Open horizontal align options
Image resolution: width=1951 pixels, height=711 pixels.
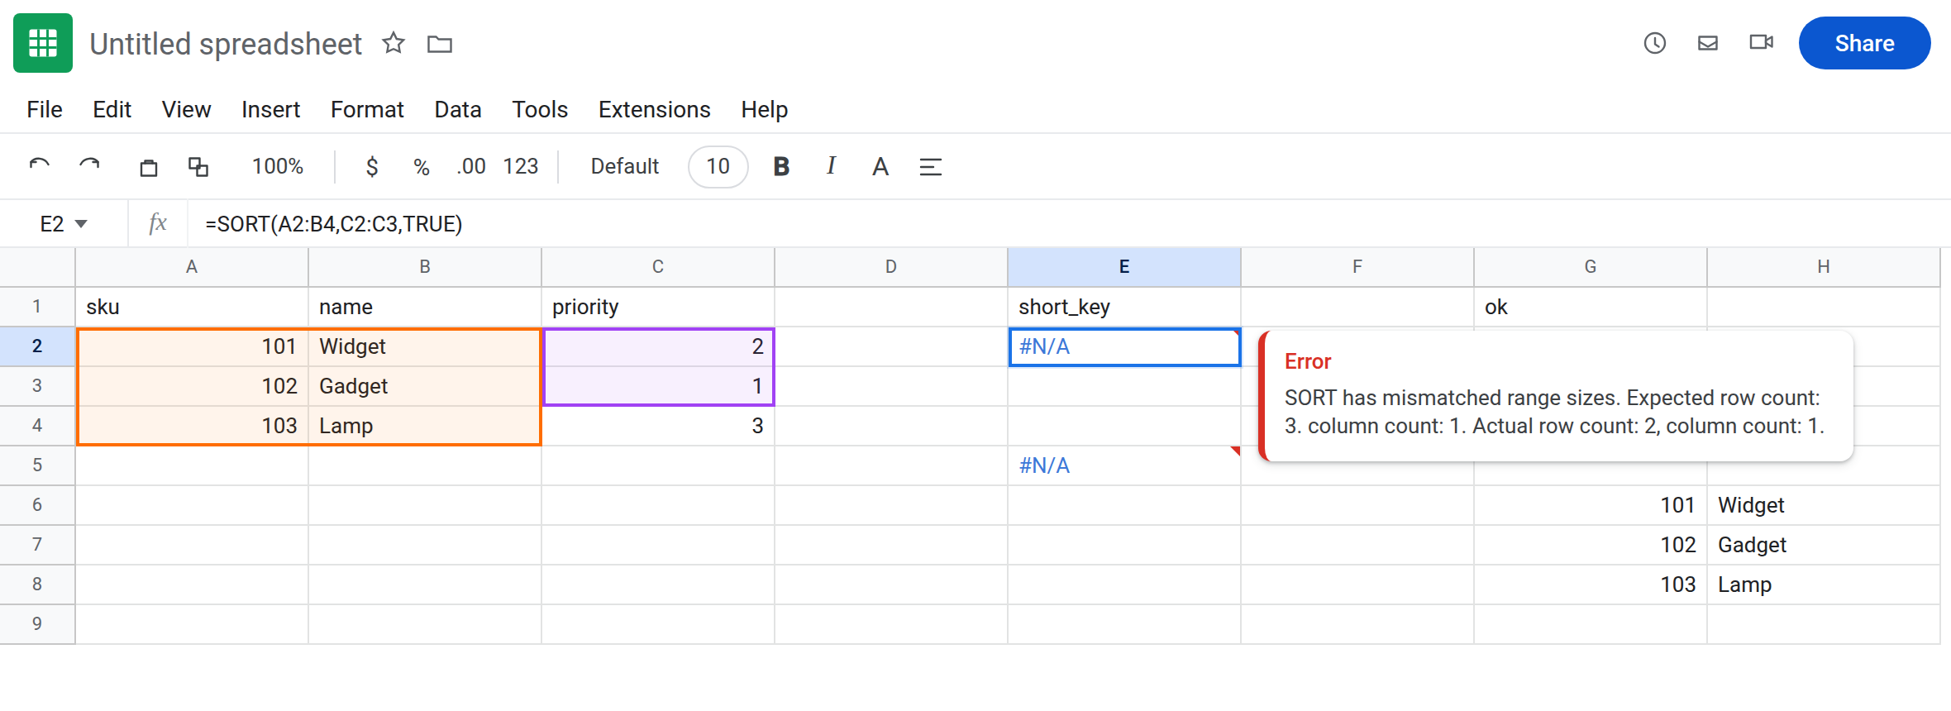point(931,167)
